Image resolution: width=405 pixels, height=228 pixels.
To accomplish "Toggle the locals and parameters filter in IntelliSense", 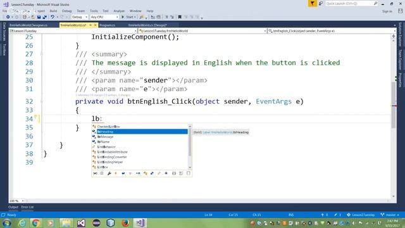I will (95, 174).
